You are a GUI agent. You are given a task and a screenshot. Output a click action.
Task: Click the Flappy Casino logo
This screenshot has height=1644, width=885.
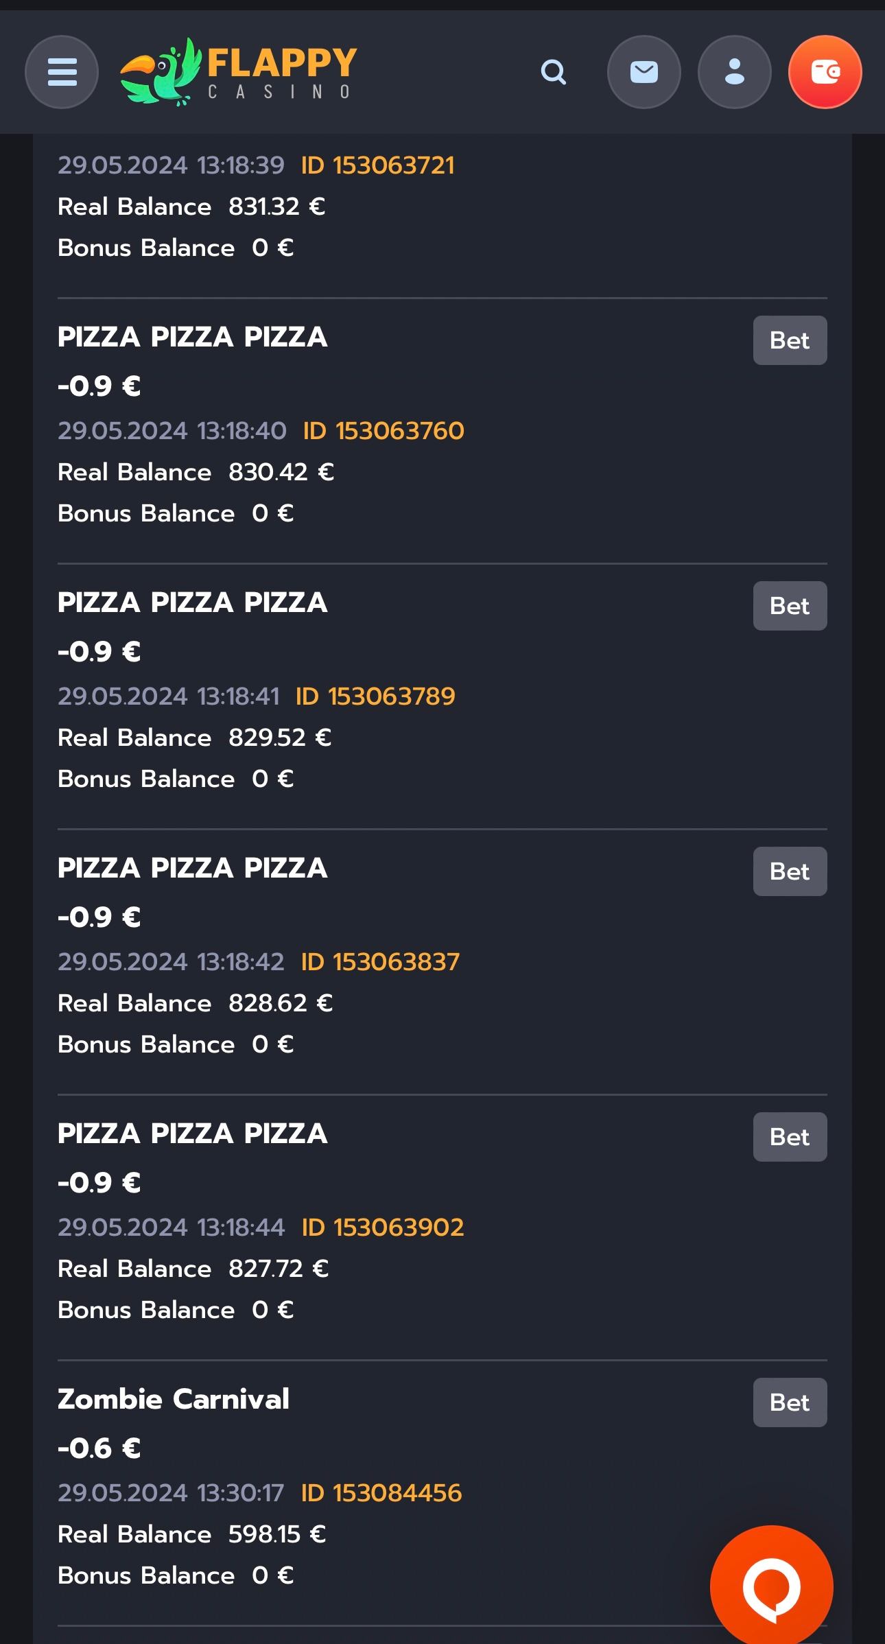click(238, 72)
